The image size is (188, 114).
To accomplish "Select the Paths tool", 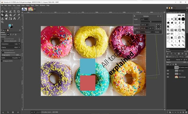I will point(11,19).
